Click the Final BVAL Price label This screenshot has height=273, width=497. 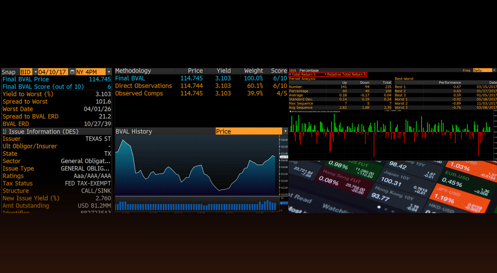pos(26,79)
